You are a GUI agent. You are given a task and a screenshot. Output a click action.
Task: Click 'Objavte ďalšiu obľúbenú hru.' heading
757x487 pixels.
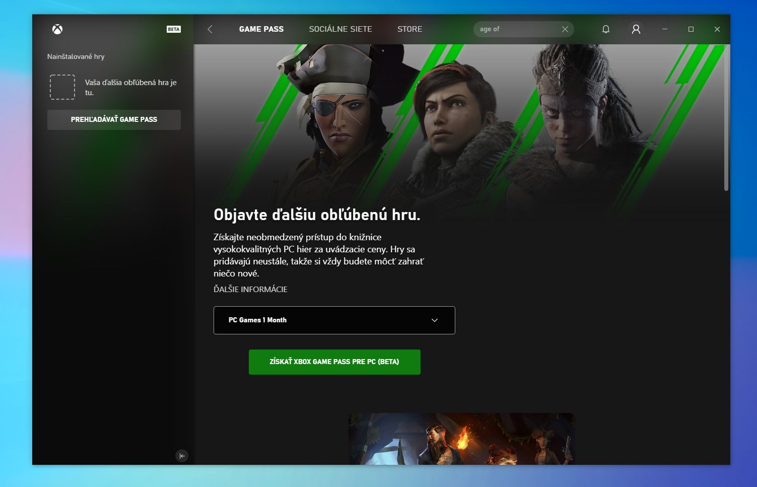(x=317, y=215)
